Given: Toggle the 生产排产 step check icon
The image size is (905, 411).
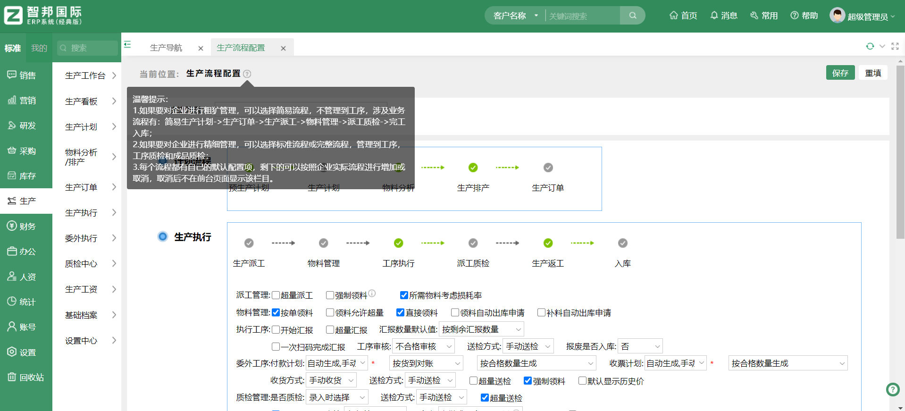Looking at the screenshot, I should pos(473,168).
